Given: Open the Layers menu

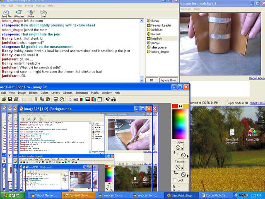Looking at the screenshot, I should [x=55, y=93].
